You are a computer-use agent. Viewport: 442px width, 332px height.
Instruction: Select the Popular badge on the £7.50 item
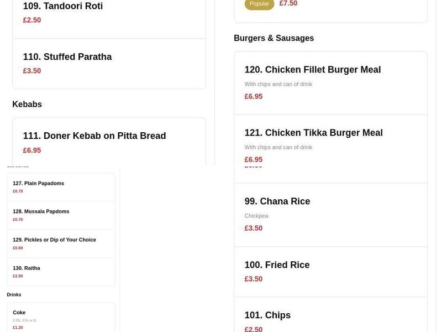(x=259, y=3)
